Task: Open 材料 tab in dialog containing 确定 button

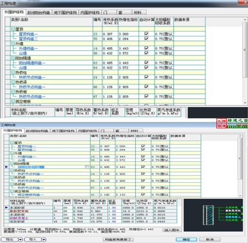Action: tap(136, 131)
